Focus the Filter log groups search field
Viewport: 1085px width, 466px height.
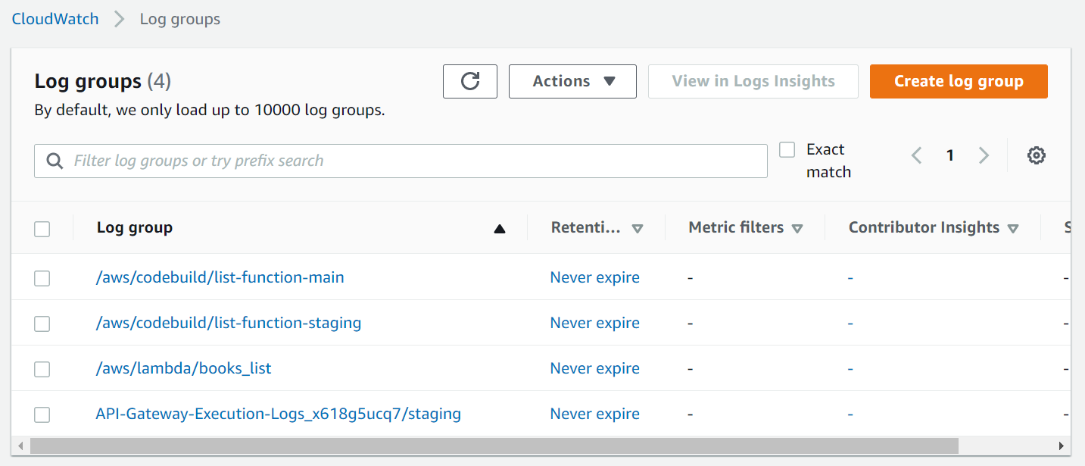pyautogui.click(x=409, y=161)
